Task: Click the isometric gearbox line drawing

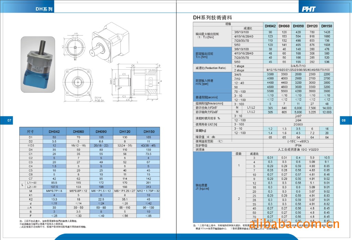Action: point(109,42)
